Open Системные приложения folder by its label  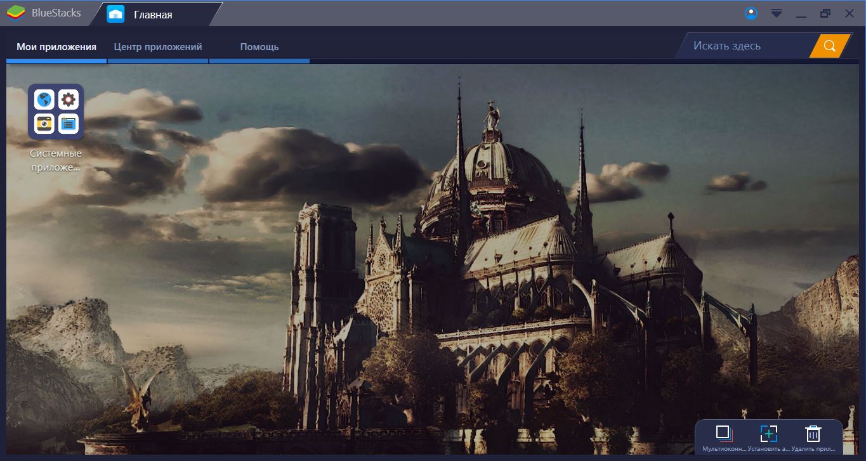point(56,160)
